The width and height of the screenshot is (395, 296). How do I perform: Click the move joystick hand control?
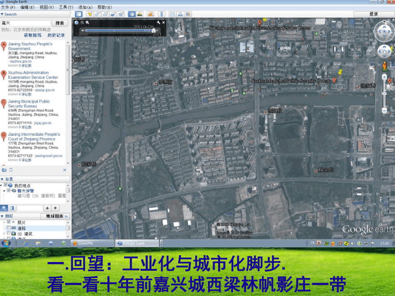[x=384, y=51]
